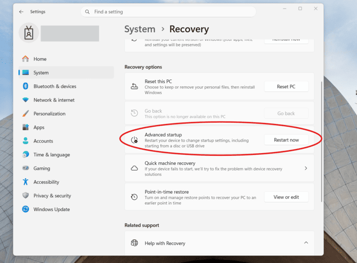Close the Settings window
This screenshot has height=263, width=357.
coord(316,9)
